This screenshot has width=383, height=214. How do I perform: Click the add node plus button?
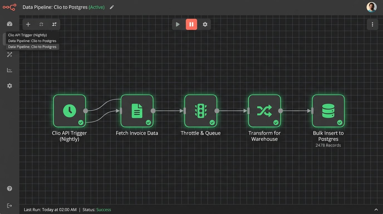(x=28, y=24)
